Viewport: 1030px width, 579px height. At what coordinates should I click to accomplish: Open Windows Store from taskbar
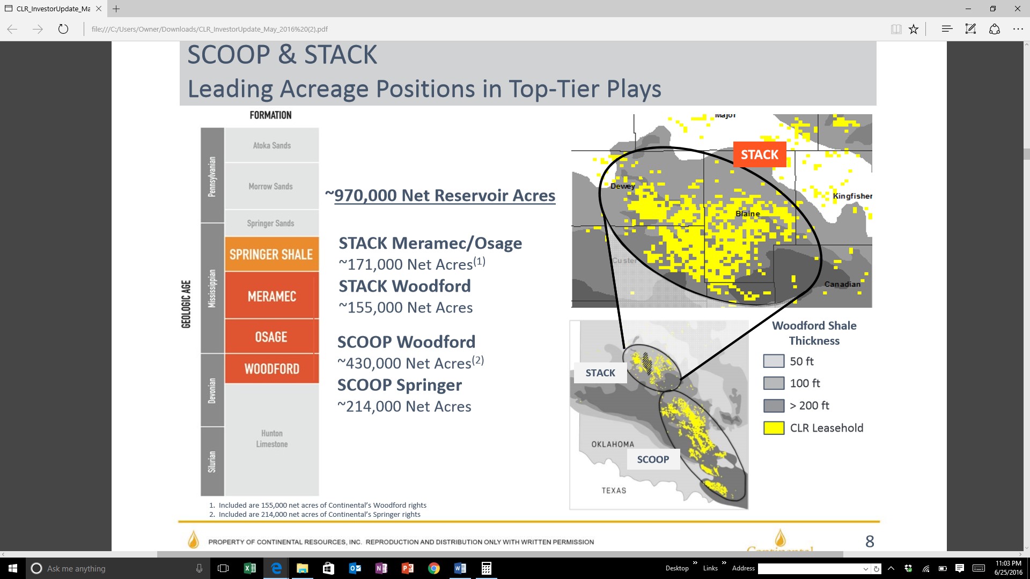click(x=328, y=568)
